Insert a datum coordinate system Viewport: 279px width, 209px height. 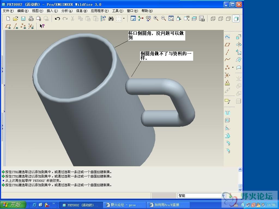228,75
